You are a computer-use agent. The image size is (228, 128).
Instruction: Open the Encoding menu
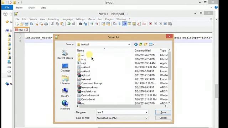click(x=53, y=19)
